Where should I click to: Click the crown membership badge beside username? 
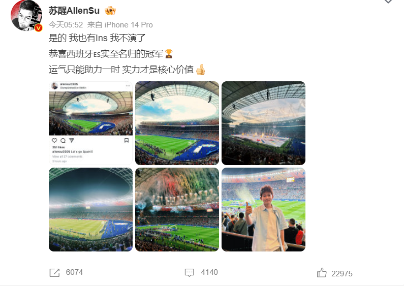pos(110,11)
